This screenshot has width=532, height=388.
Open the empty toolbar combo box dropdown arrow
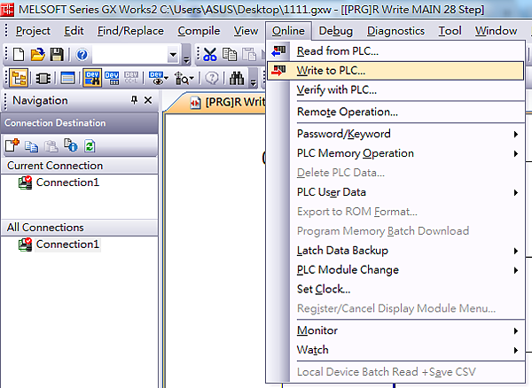click(173, 55)
